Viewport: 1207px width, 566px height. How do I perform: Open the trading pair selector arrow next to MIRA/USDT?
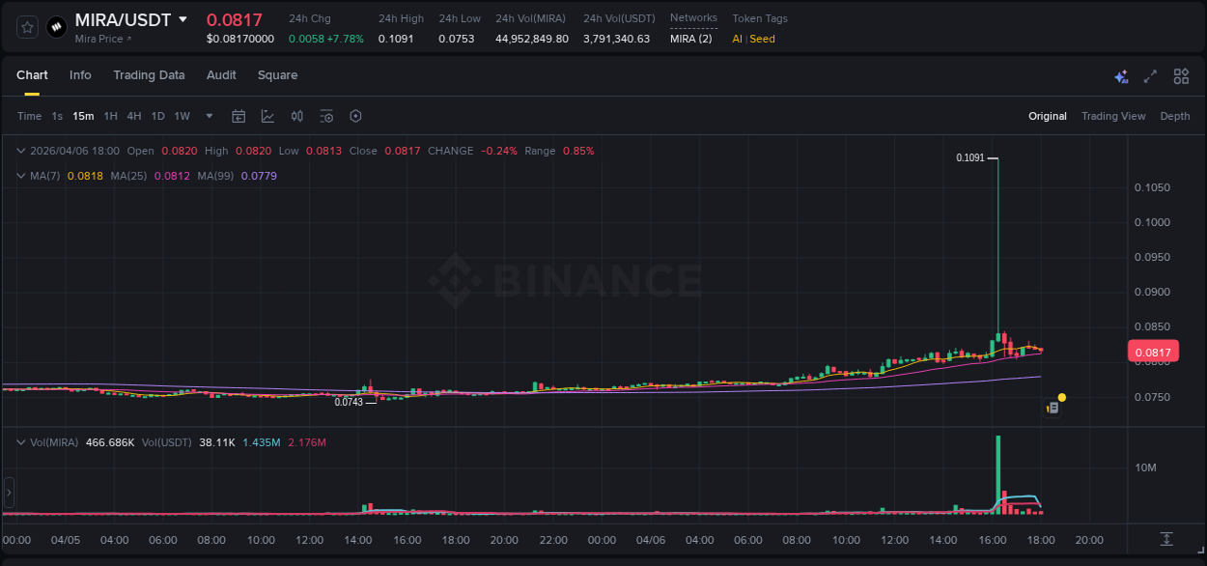tap(183, 19)
